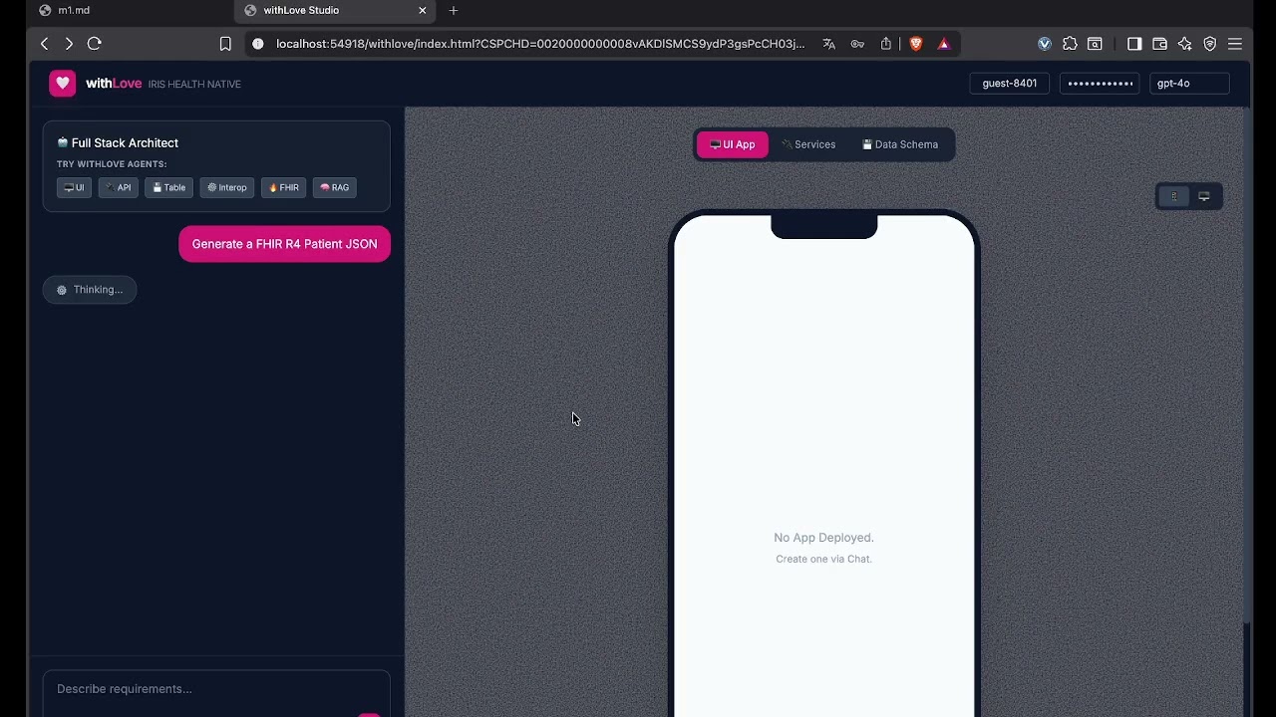Open Brave Rewards triangle icon
Screen dimensions: 1276x717
pos(944,44)
